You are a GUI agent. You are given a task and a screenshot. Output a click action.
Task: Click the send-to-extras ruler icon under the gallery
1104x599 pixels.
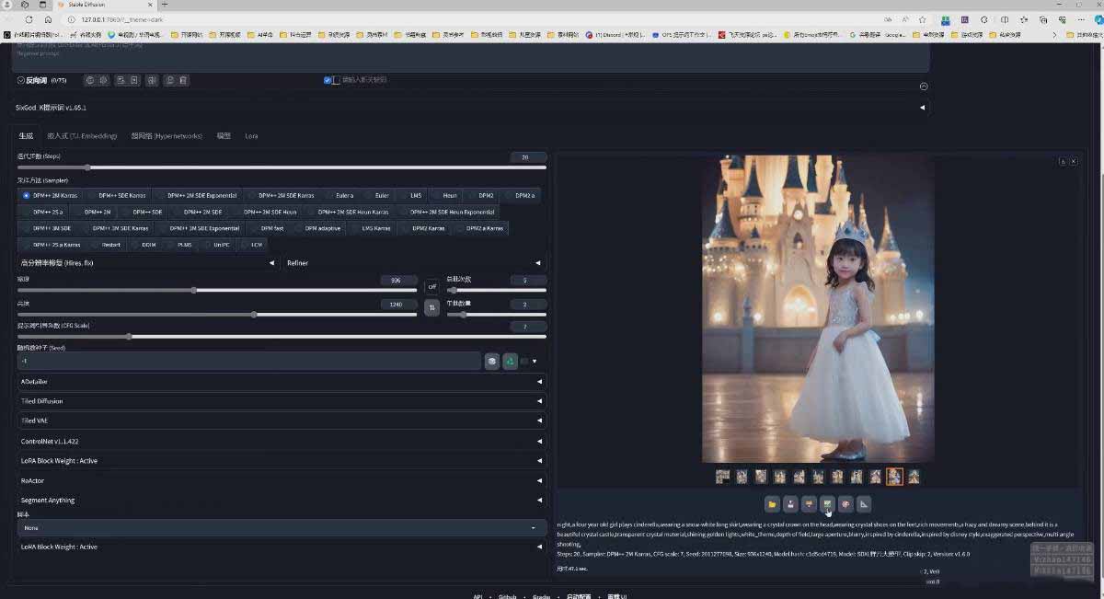pyautogui.click(x=863, y=503)
